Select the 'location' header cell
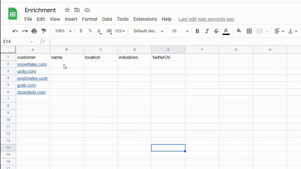The height and width of the screenshot is (169, 301). [x=101, y=57]
